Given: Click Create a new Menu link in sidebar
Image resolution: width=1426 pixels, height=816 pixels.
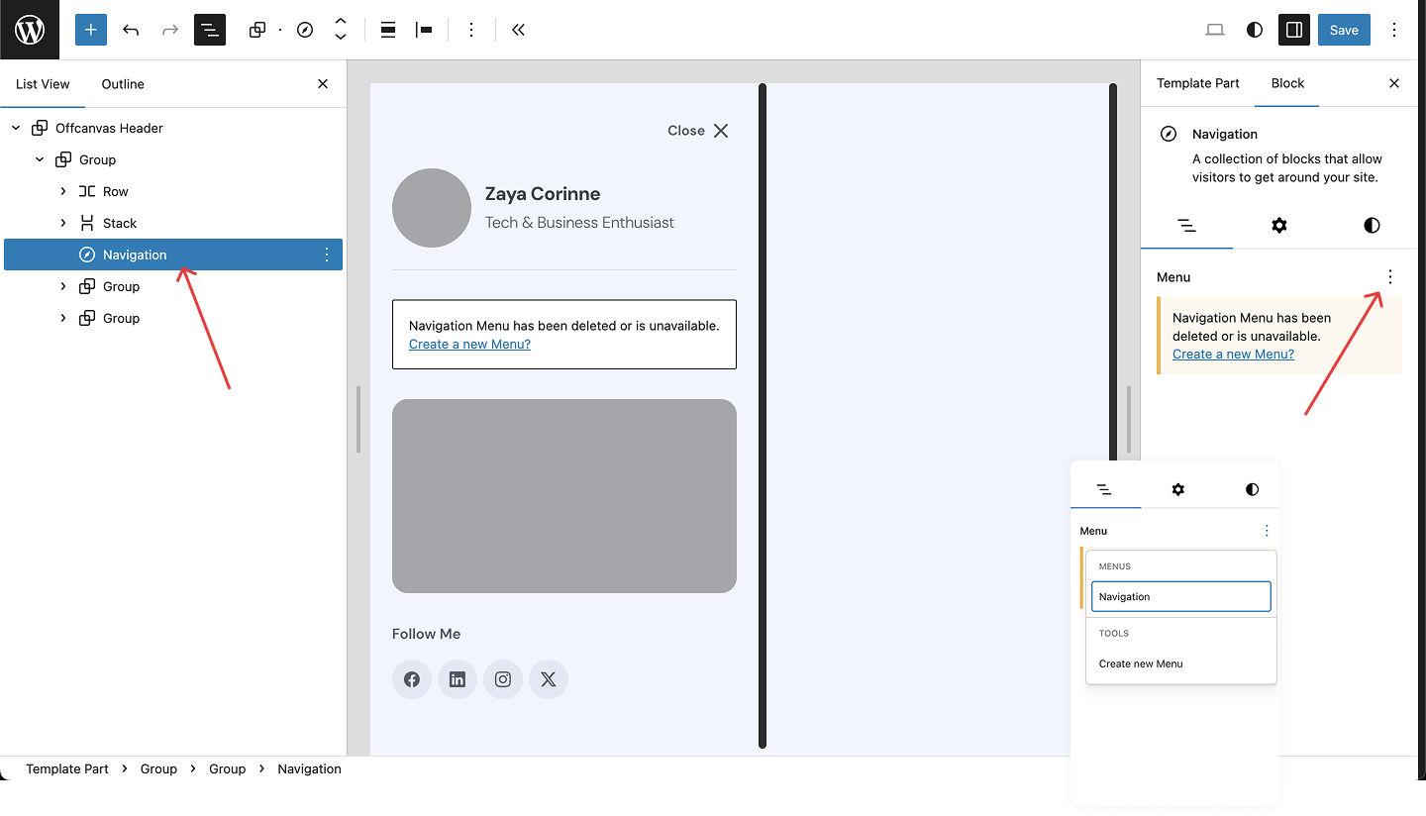Looking at the screenshot, I should click(x=1233, y=354).
